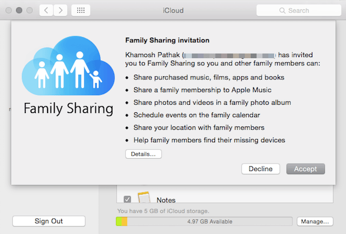Click the gray minimize window button
The image size is (346, 234).
click(19, 10)
